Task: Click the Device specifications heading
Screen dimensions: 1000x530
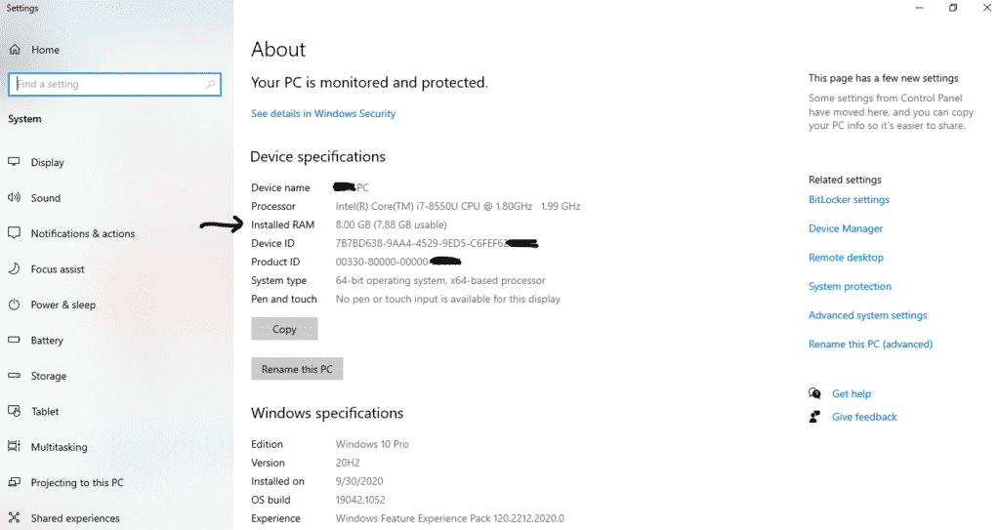Action: coord(317,157)
